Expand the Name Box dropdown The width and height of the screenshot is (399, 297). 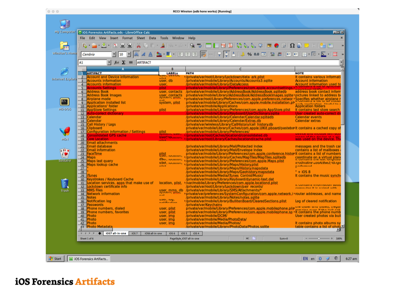point(109,62)
